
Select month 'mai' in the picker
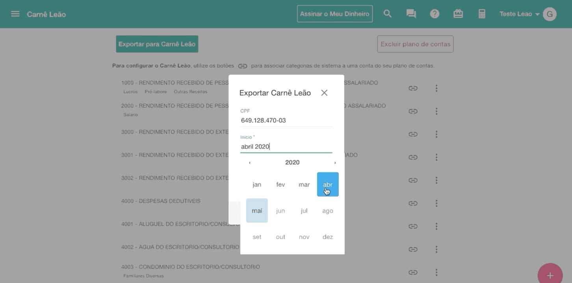[257, 211]
